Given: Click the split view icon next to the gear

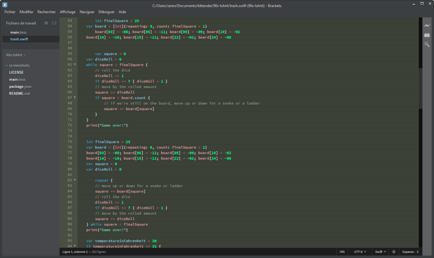Looking at the screenshot, I should [x=54, y=23].
